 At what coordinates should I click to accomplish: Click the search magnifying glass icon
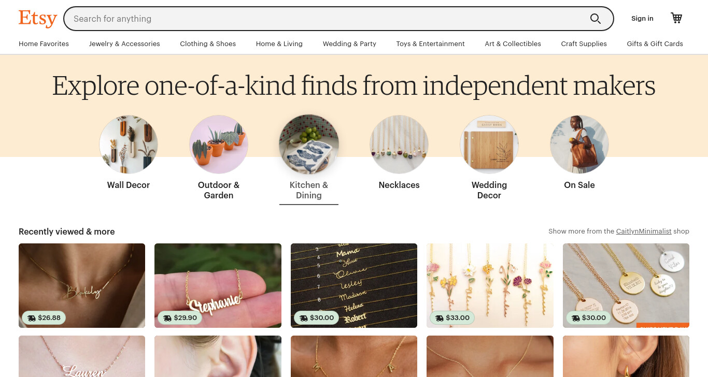point(596,19)
